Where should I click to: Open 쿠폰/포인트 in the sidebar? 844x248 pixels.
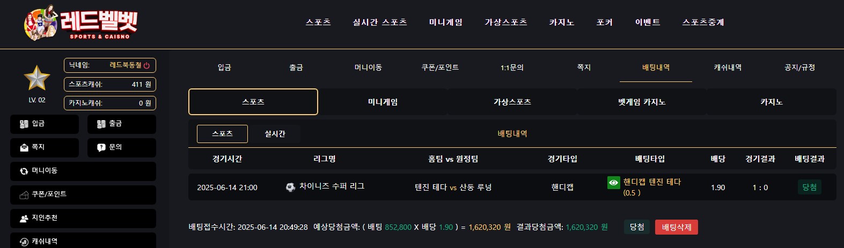point(83,195)
